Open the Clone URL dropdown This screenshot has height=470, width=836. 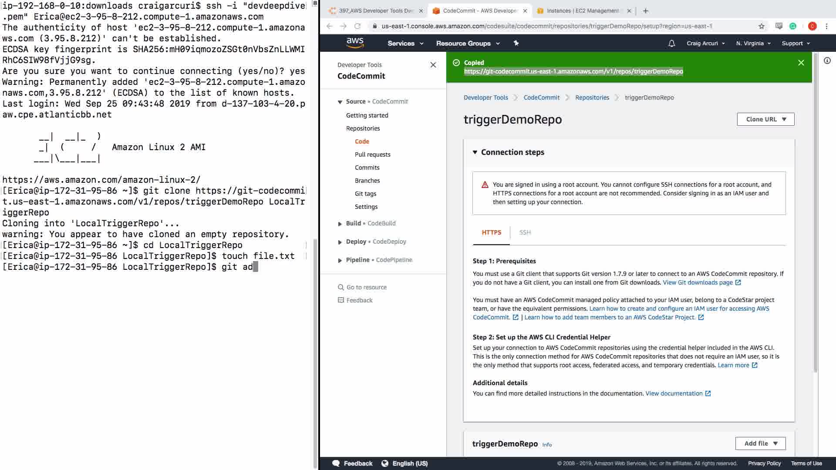pos(765,119)
